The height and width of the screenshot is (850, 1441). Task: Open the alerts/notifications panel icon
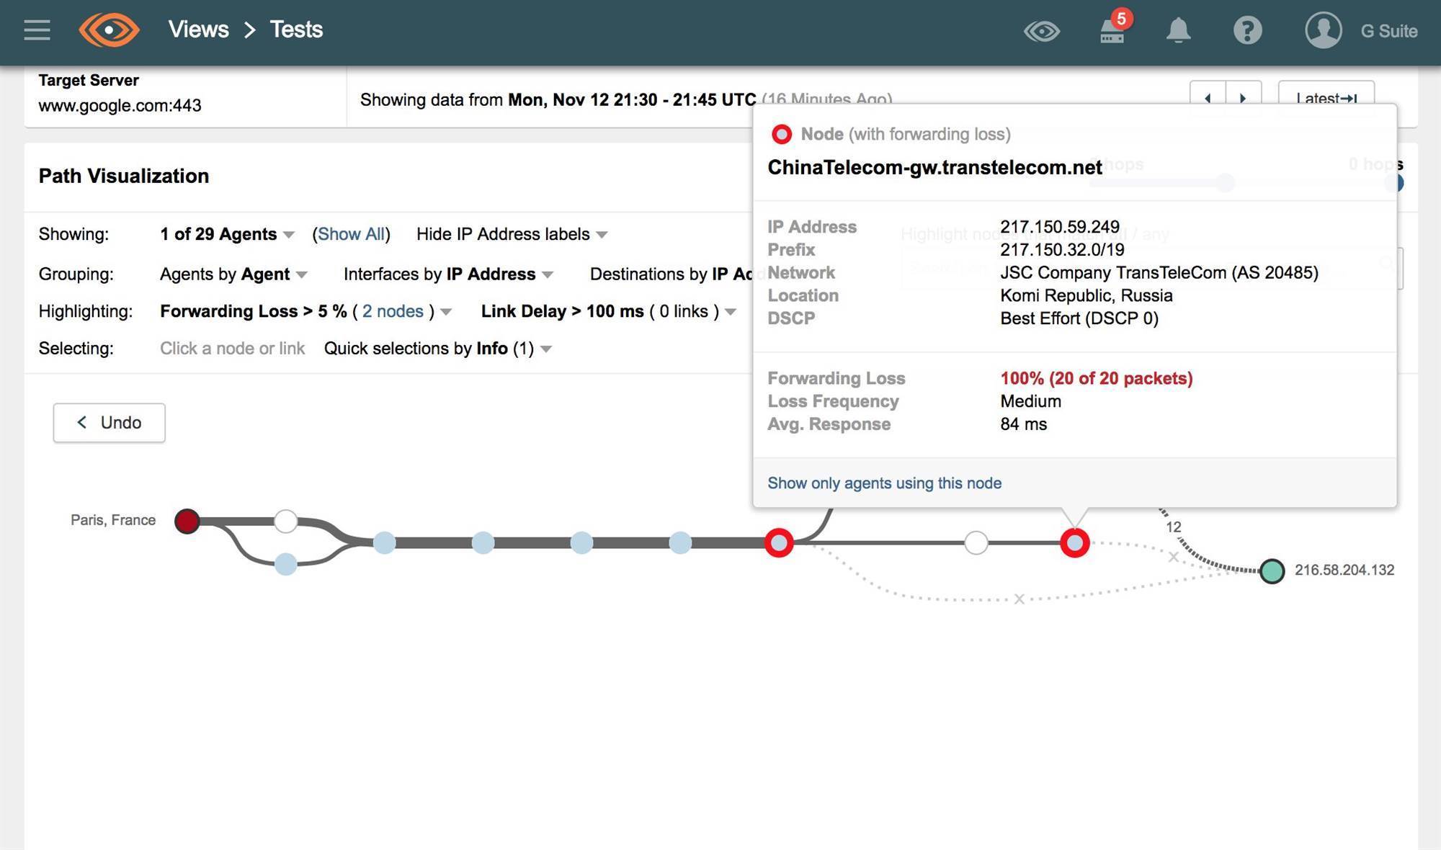pyautogui.click(x=1177, y=30)
